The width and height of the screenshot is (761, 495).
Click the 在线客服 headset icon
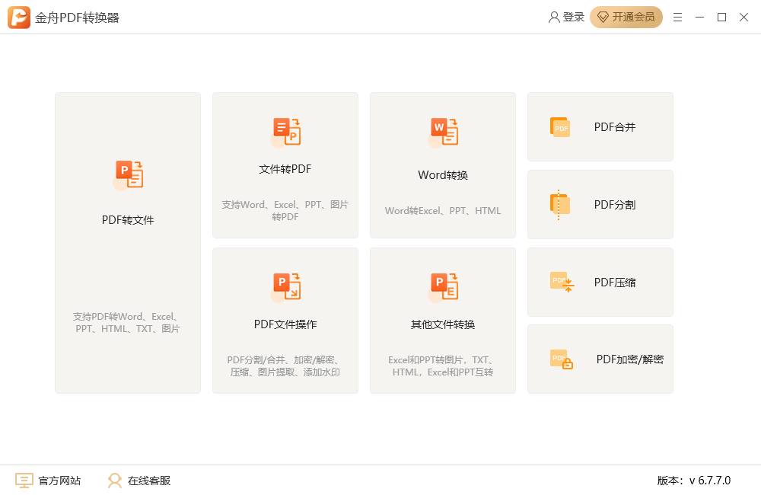(x=114, y=480)
